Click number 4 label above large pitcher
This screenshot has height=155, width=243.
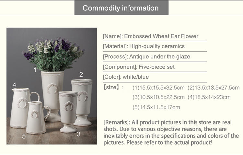point(14,85)
